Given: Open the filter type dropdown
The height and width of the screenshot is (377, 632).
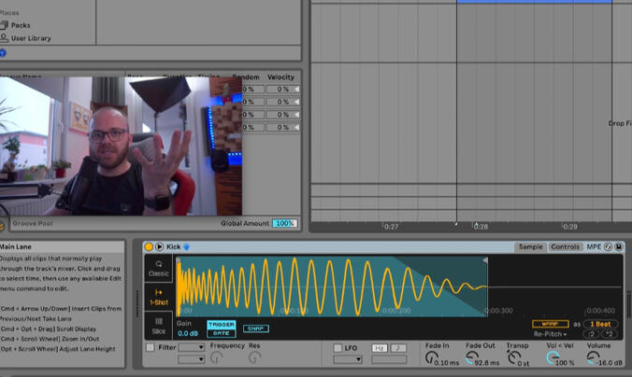Looking at the screenshot, I should pyautogui.click(x=191, y=347).
